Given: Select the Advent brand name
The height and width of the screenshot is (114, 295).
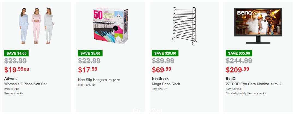Looking at the screenshot, I should pos(11,78).
